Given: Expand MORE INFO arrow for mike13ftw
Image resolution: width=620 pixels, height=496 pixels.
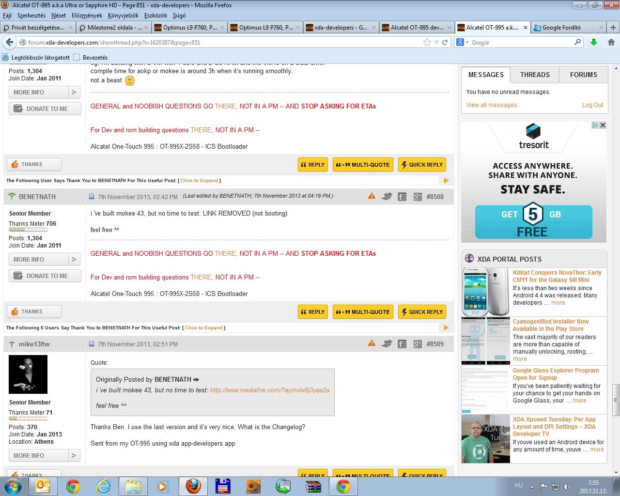Looking at the screenshot, I should pos(74,455).
